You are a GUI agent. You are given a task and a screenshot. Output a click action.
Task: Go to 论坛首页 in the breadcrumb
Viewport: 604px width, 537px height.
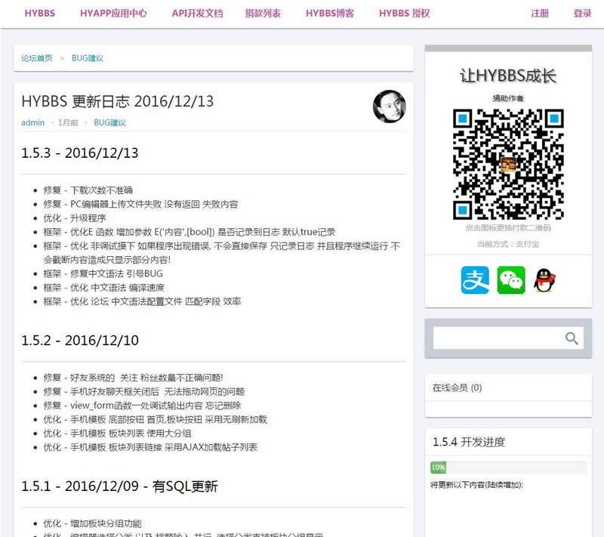(x=37, y=58)
